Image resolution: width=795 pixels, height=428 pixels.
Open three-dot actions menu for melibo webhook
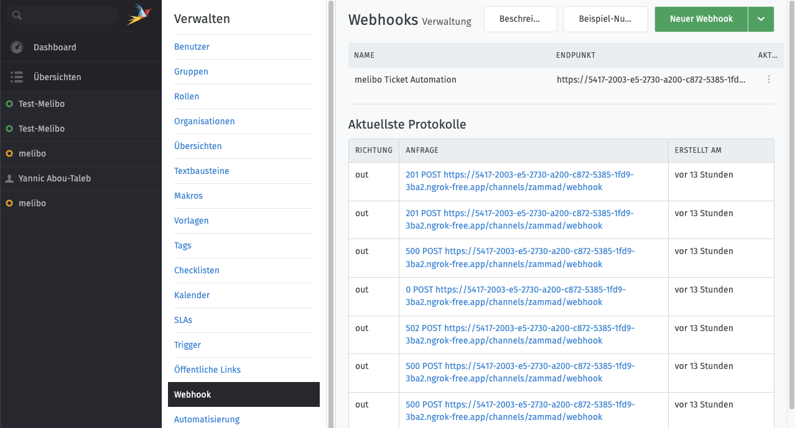769,80
